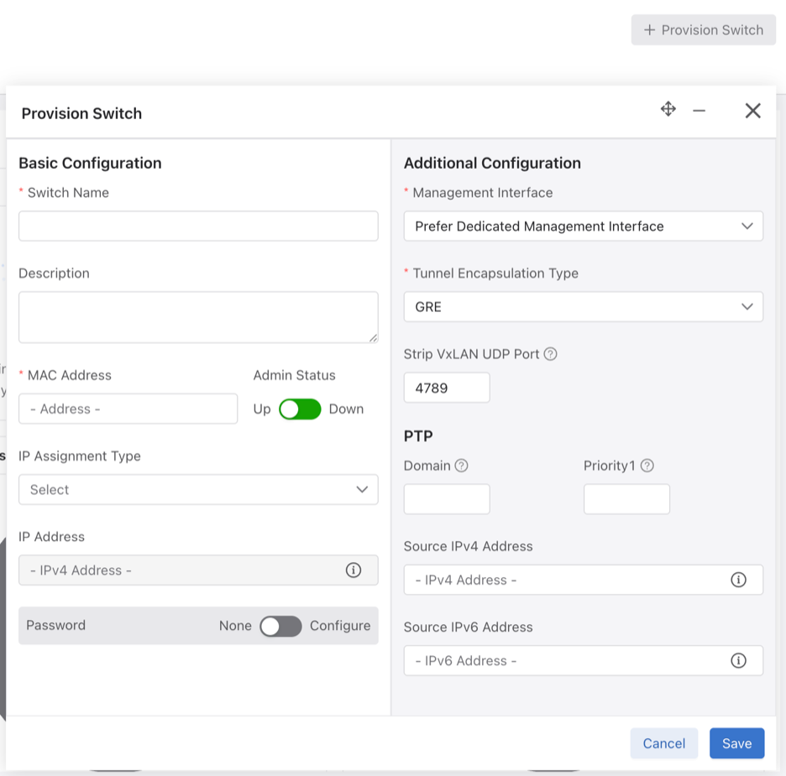This screenshot has height=776, width=786.
Task: Open the IP Assignment Type dropdown
Action: coord(198,490)
